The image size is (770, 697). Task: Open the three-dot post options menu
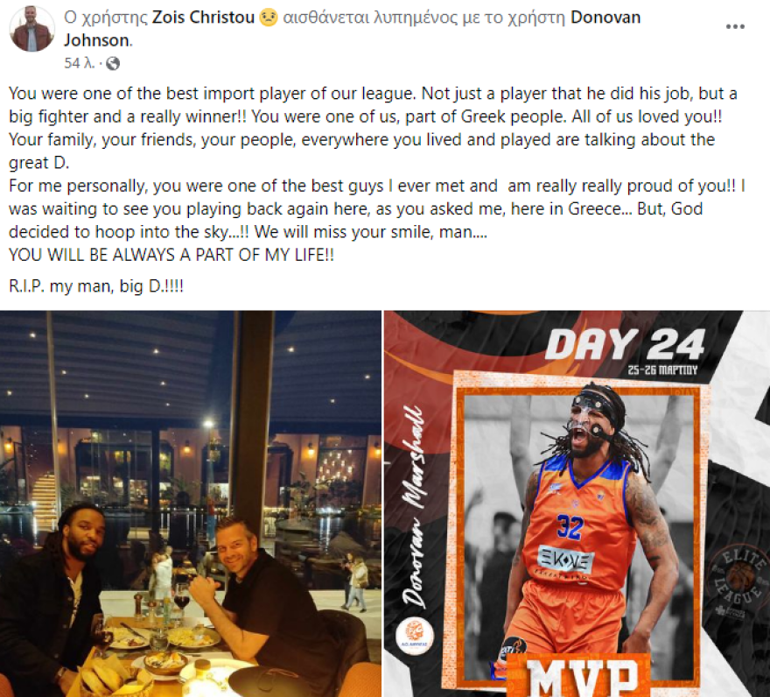pyautogui.click(x=735, y=26)
